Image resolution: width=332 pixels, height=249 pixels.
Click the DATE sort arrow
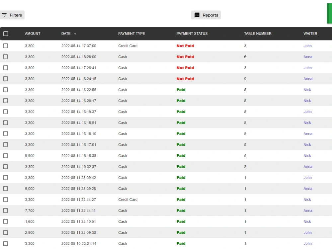[x=75, y=34]
